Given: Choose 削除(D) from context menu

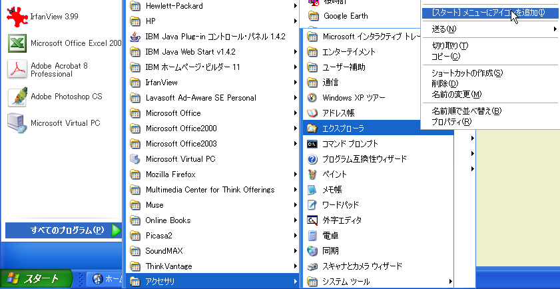Looking at the screenshot, I should pyautogui.click(x=445, y=84).
